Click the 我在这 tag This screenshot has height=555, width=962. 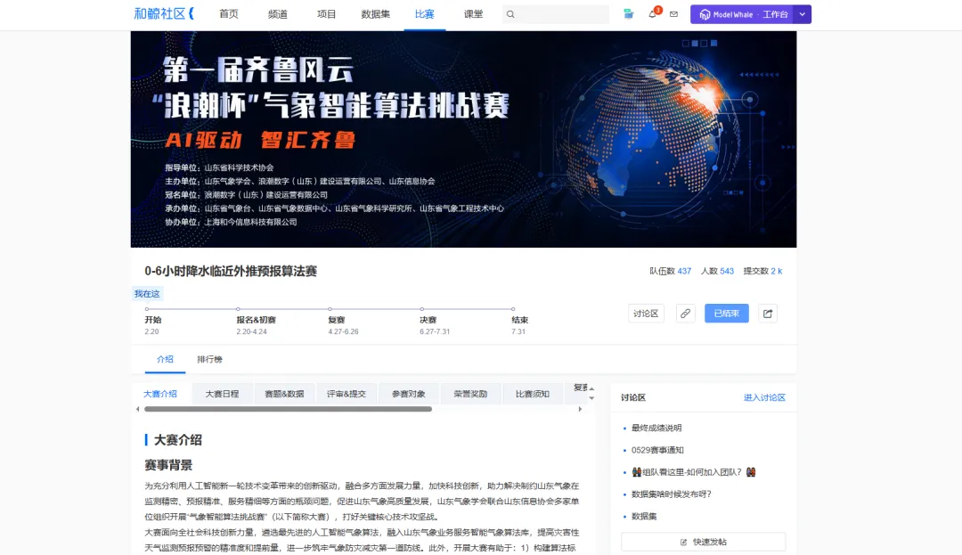(x=147, y=294)
